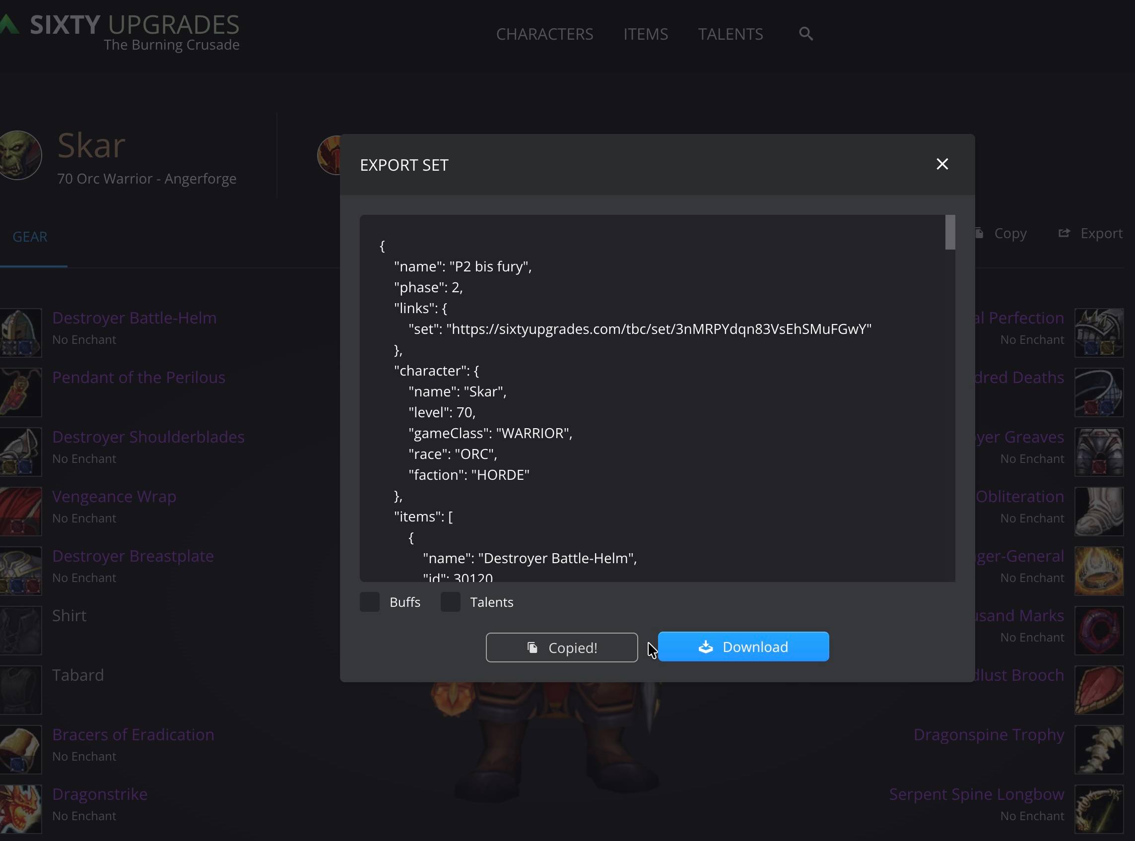Screen dimensions: 1135x841
Task: Switch to the Gear tab
Action: pyautogui.click(x=30, y=236)
